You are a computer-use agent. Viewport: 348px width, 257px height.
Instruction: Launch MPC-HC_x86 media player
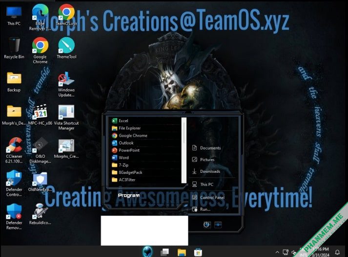[x=40, y=115]
